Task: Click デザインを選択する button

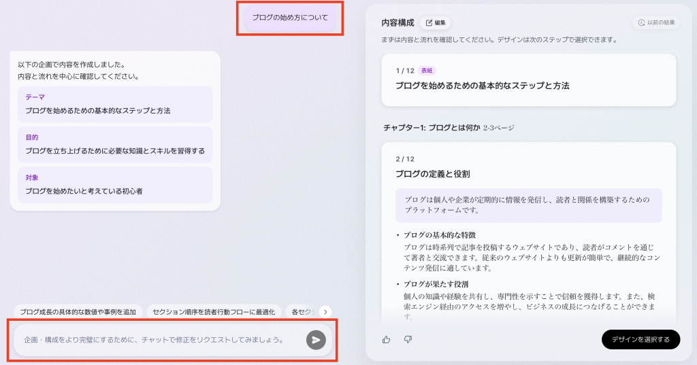Action: click(641, 339)
